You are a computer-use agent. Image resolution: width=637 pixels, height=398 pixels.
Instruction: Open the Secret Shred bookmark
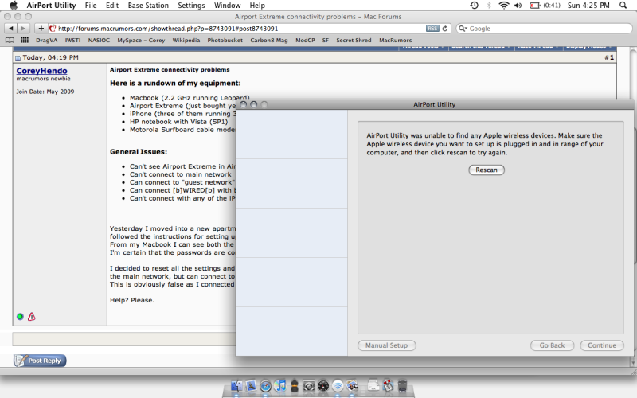(354, 41)
